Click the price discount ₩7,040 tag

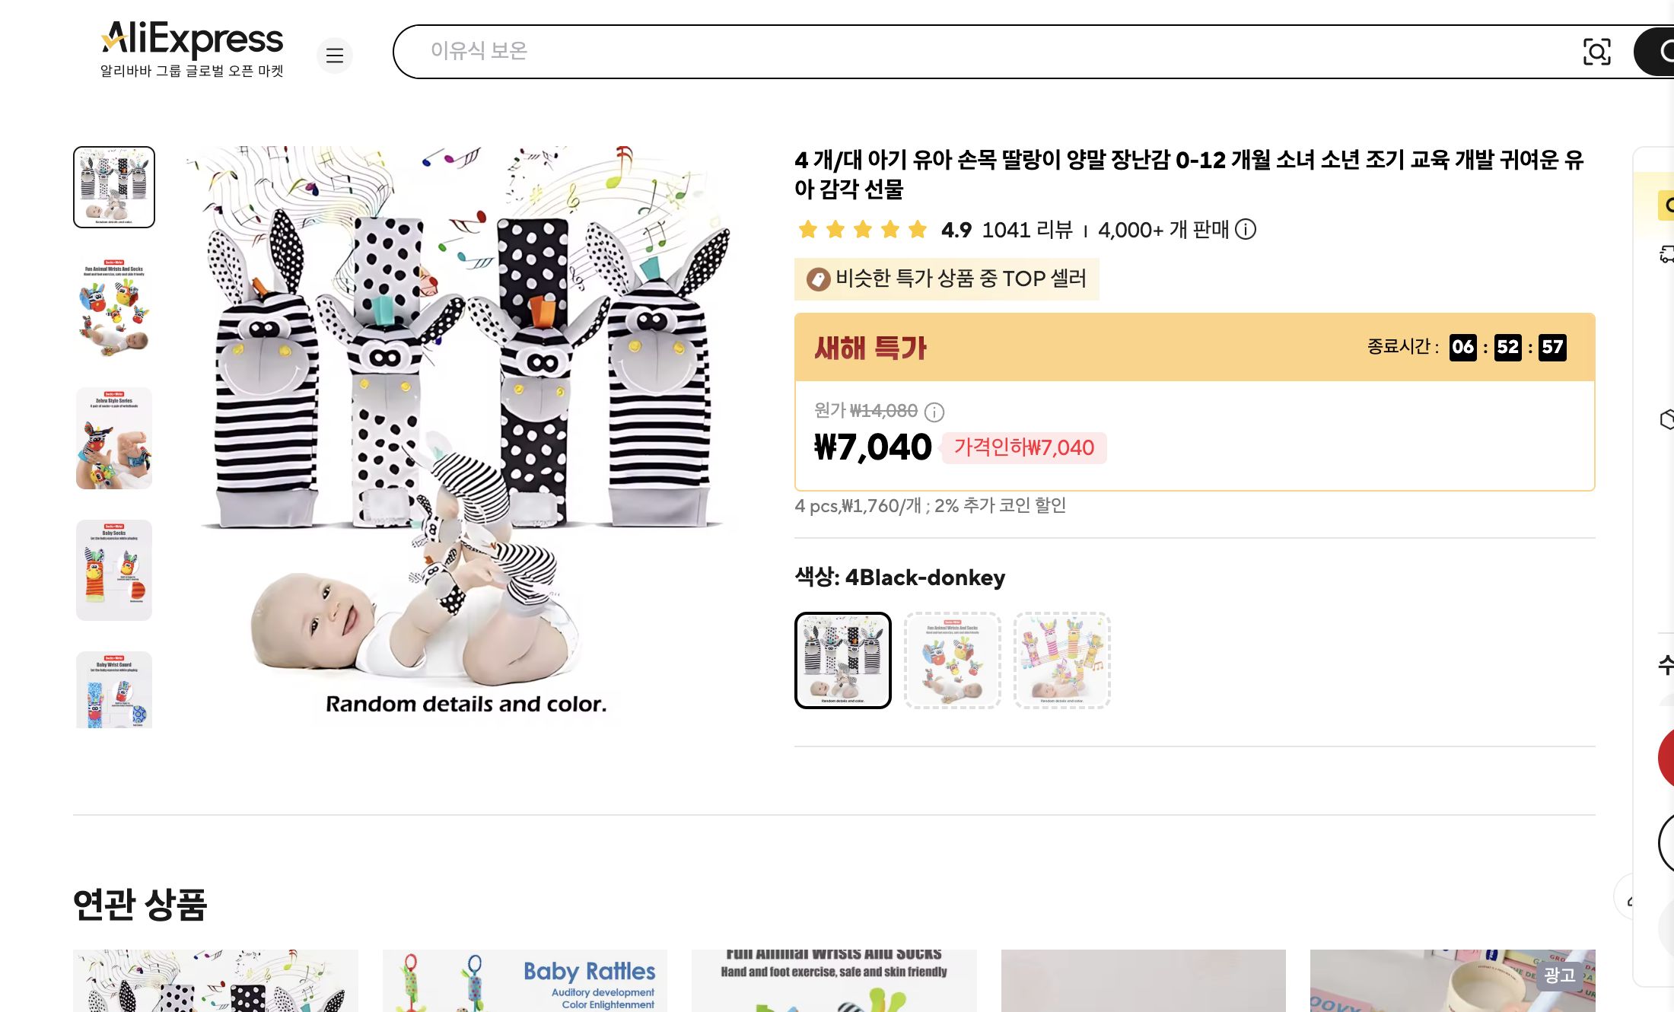click(1024, 447)
